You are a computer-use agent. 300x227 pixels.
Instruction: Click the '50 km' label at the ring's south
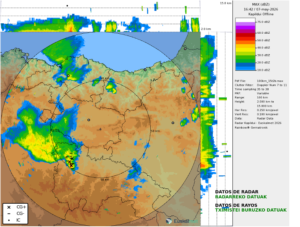[105, 180]
